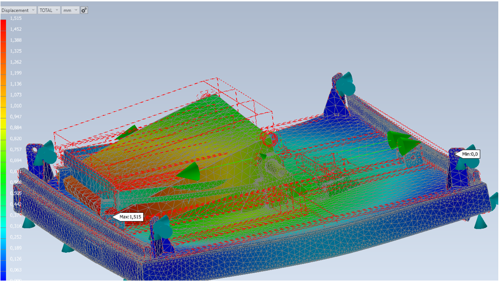
Task: Expand the TOTAL component dropdown
Action: tap(49, 10)
